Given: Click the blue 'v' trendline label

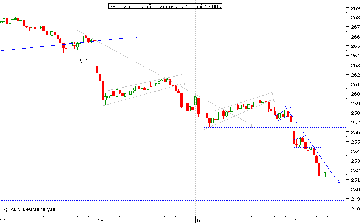Looking at the screenshot, I should coord(136,38).
